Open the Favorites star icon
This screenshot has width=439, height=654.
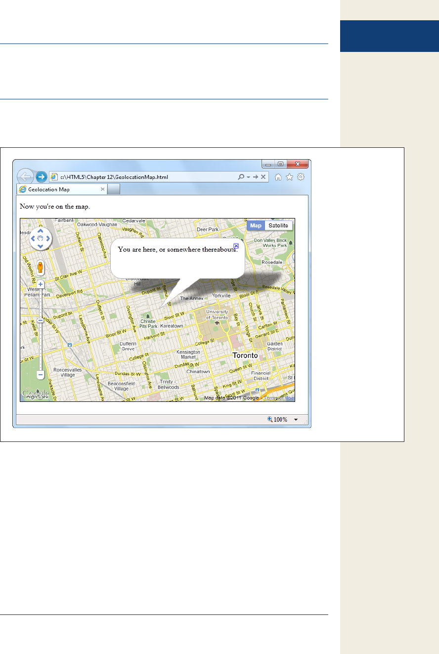click(x=290, y=177)
